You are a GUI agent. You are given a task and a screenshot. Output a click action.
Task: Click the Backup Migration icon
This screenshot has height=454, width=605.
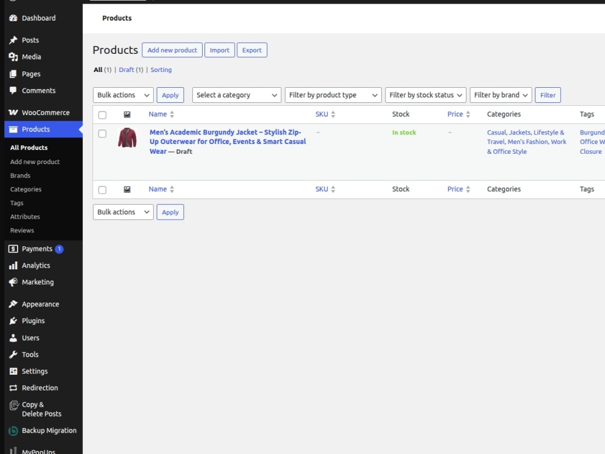13,431
